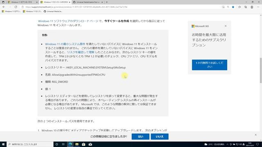Answer いいえ to the feedback prompt
This screenshot has width=262, height=147.
(160, 136)
